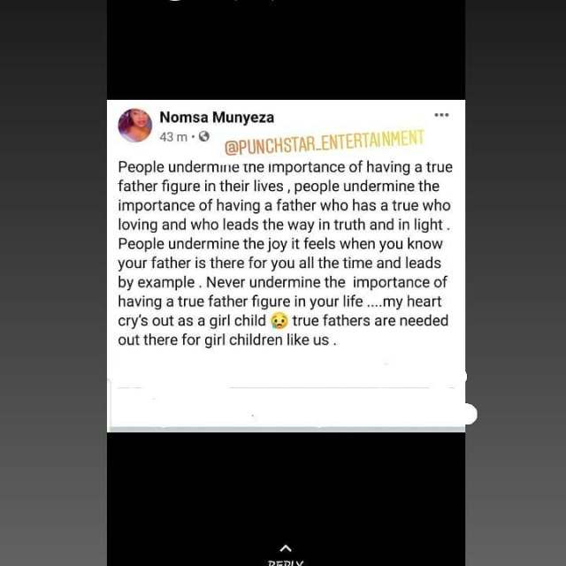566x566 pixels.
Task: Click the 43 m timestamp
Action: pos(173,137)
